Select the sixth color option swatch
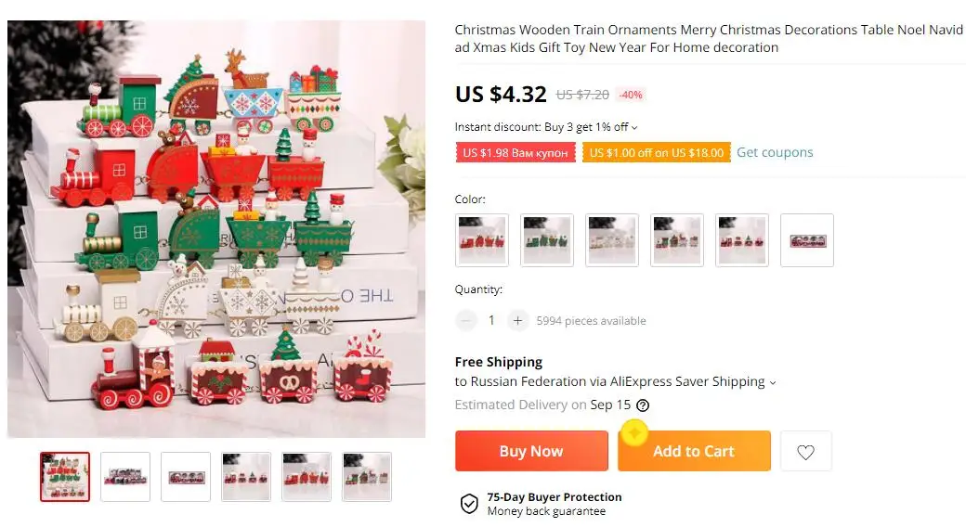This screenshot has width=966, height=527. pos(807,240)
